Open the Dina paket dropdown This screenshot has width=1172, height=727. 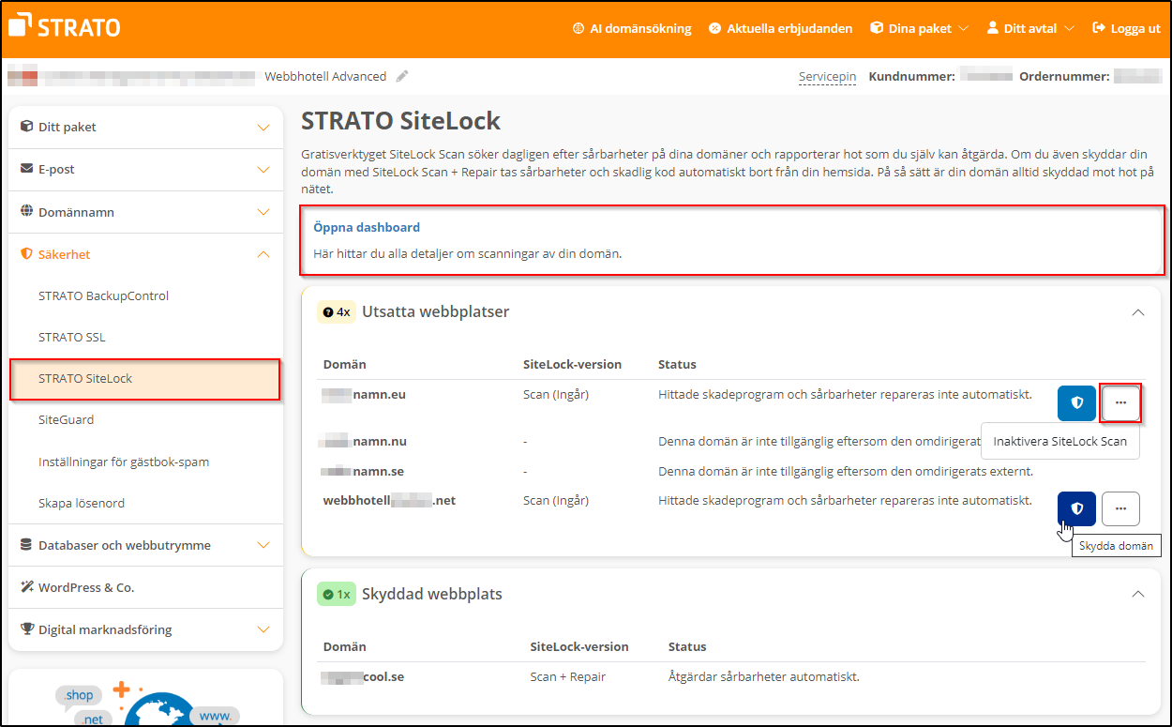pyautogui.click(x=919, y=28)
